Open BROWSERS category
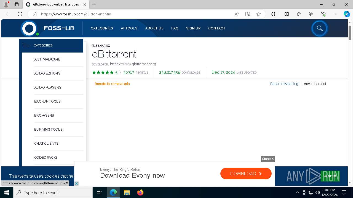Screen dimensions: 353x198 pyautogui.click(x=44, y=116)
